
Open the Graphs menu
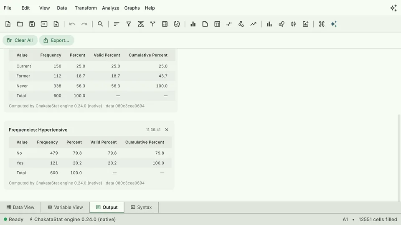click(132, 8)
